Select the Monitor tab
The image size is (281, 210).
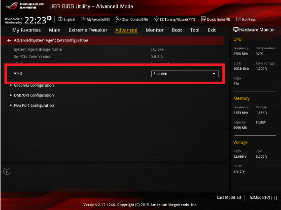[155, 30]
